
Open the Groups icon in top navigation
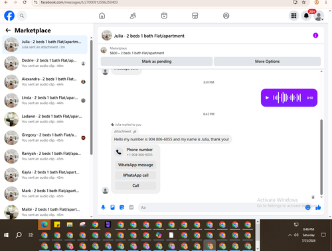coord(226,16)
